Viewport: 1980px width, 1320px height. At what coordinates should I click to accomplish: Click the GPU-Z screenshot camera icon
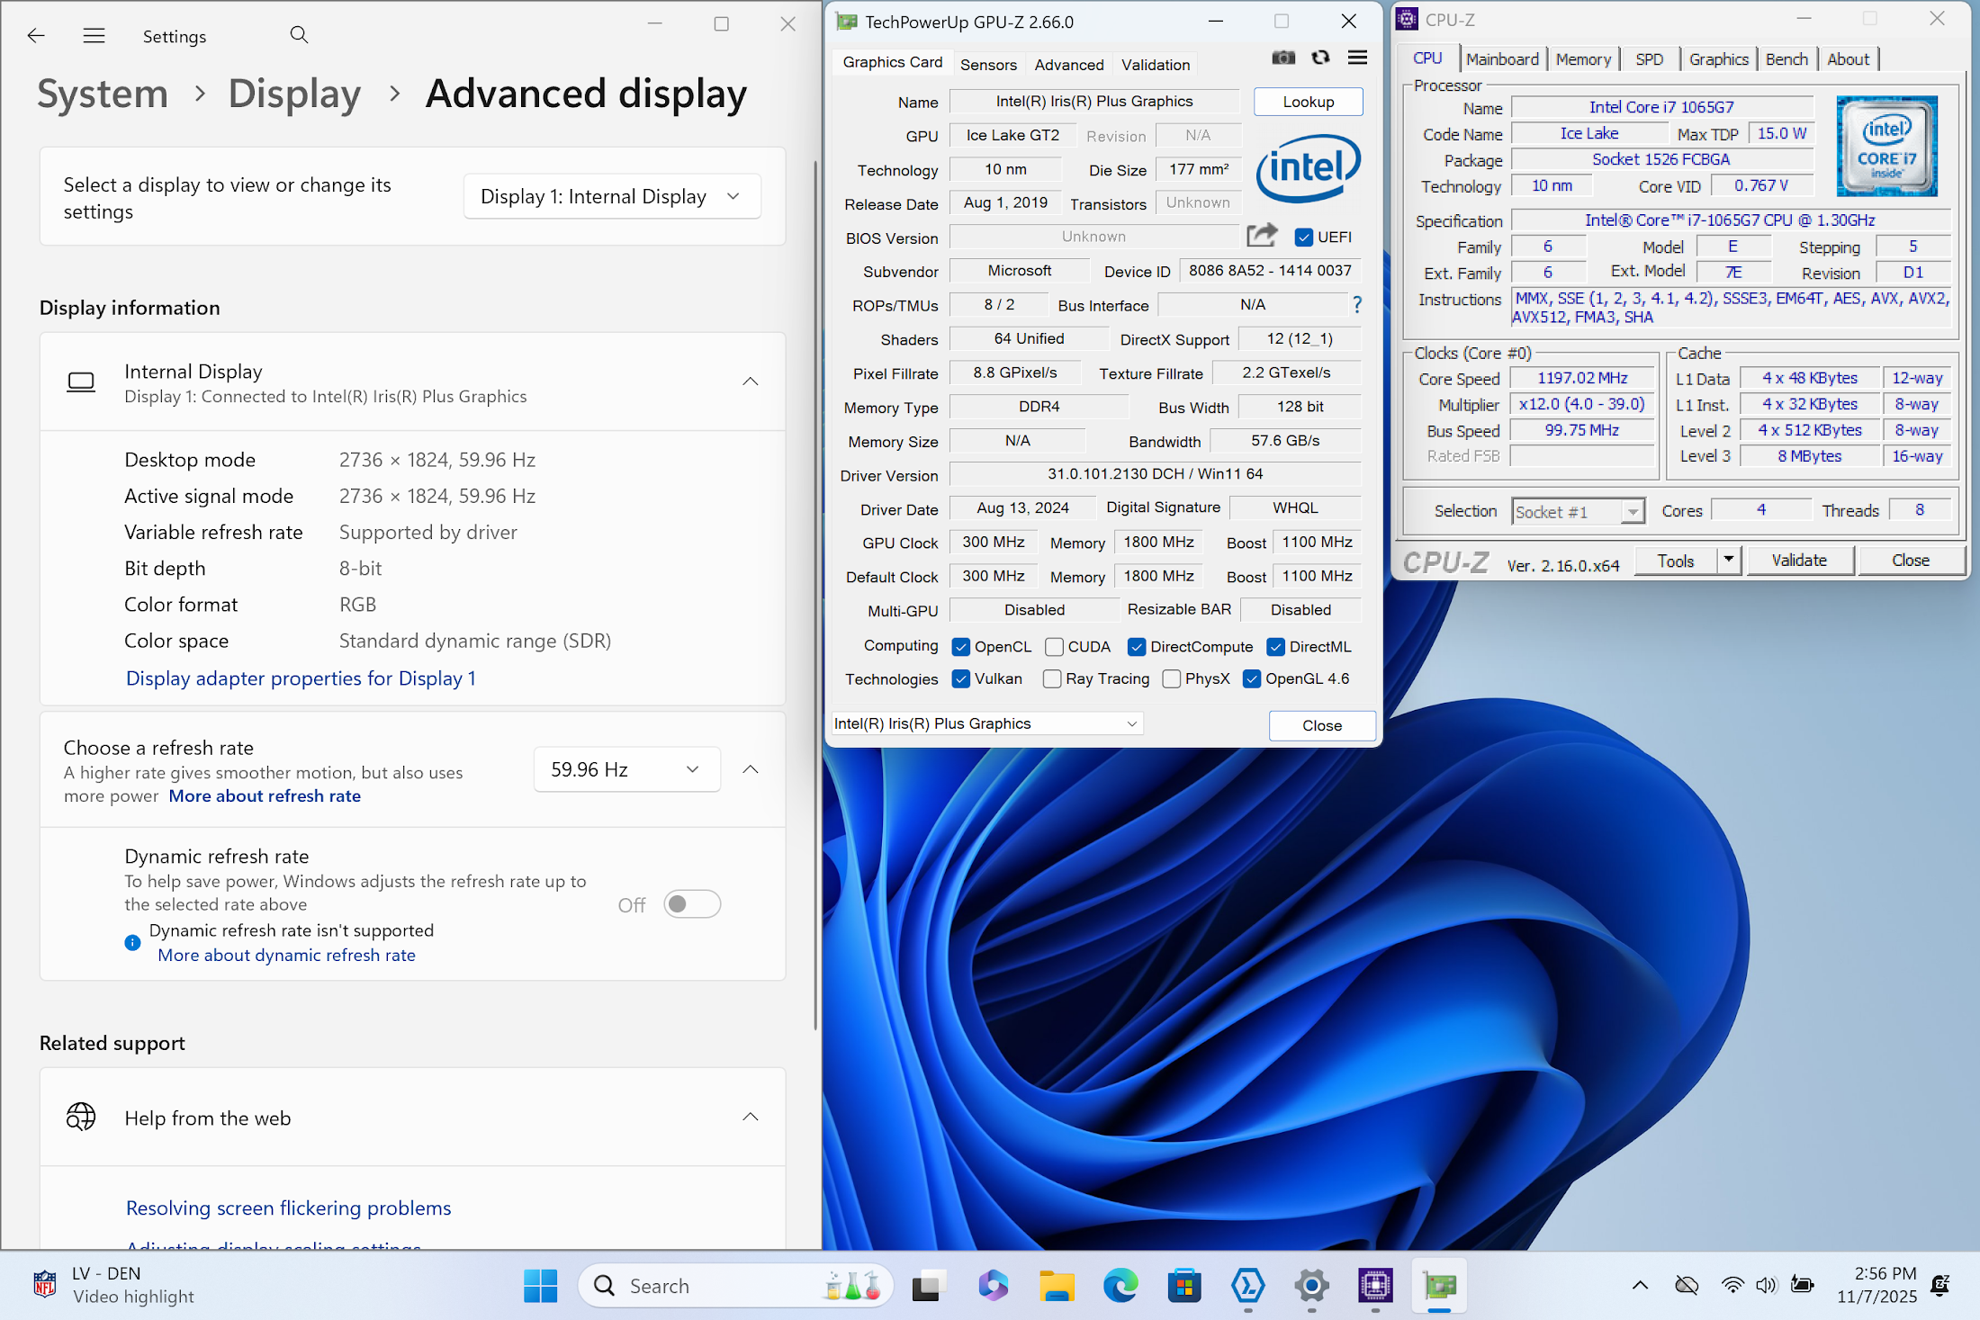1283,58
